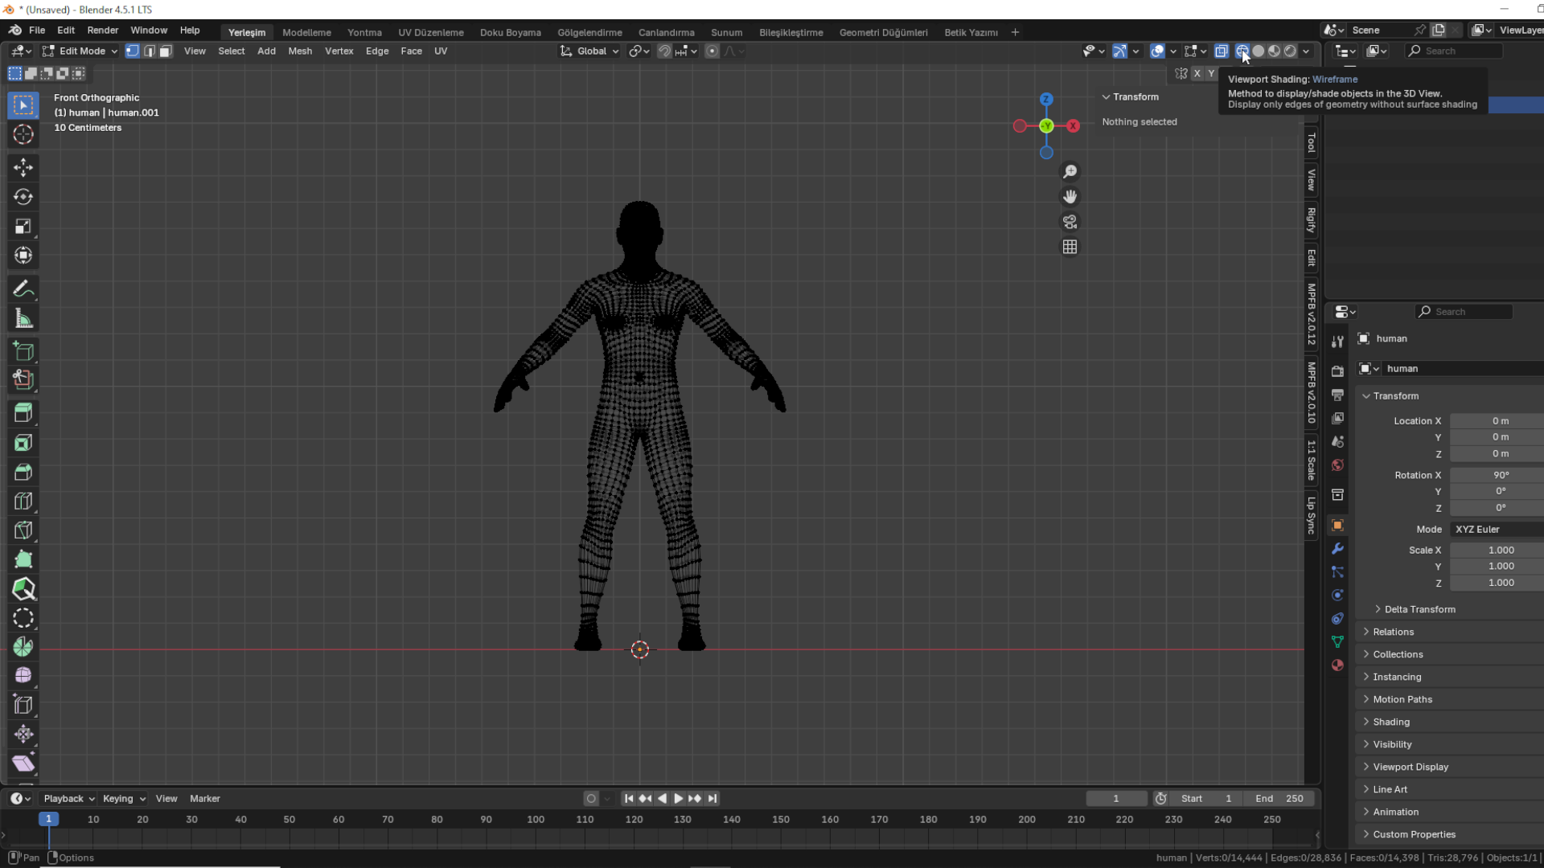Select the Rotate tool
The height and width of the screenshot is (868, 1544).
(x=23, y=197)
